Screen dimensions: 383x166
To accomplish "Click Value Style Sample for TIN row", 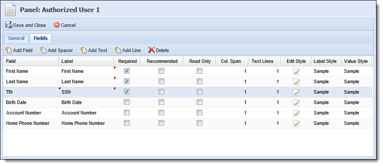I will pos(351,92).
